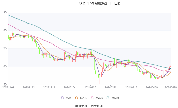Click the 20240125 date axis label
178x108 pixels.
point(90,87)
